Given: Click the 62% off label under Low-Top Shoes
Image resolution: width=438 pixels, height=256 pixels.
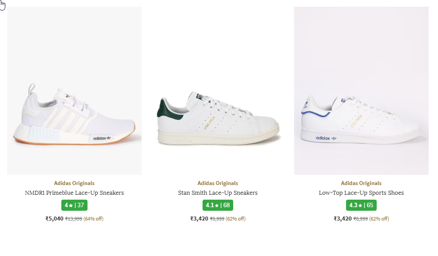Looking at the screenshot, I should [x=379, y=219].
